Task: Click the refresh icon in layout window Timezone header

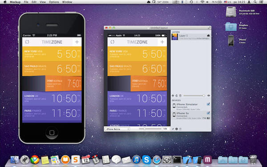Action: click(112, 42)
